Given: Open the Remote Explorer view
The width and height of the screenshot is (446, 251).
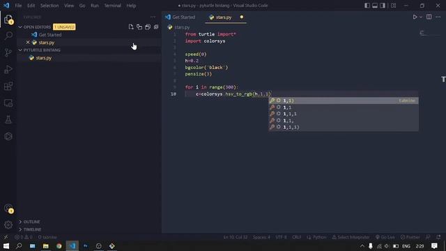Looking at the screenshot, I should pyautogui.click(x=8, y=103).
